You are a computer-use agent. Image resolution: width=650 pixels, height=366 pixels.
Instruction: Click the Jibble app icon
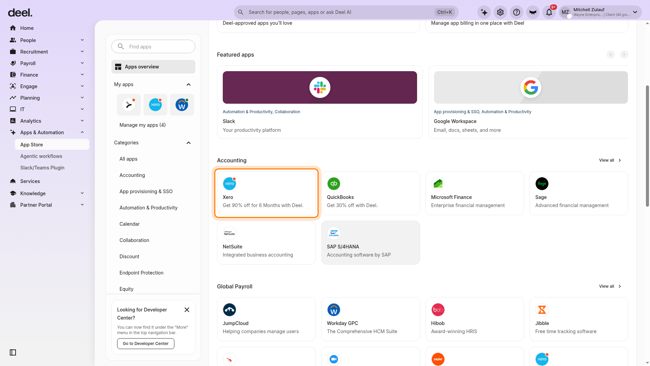tap(542, 310)
